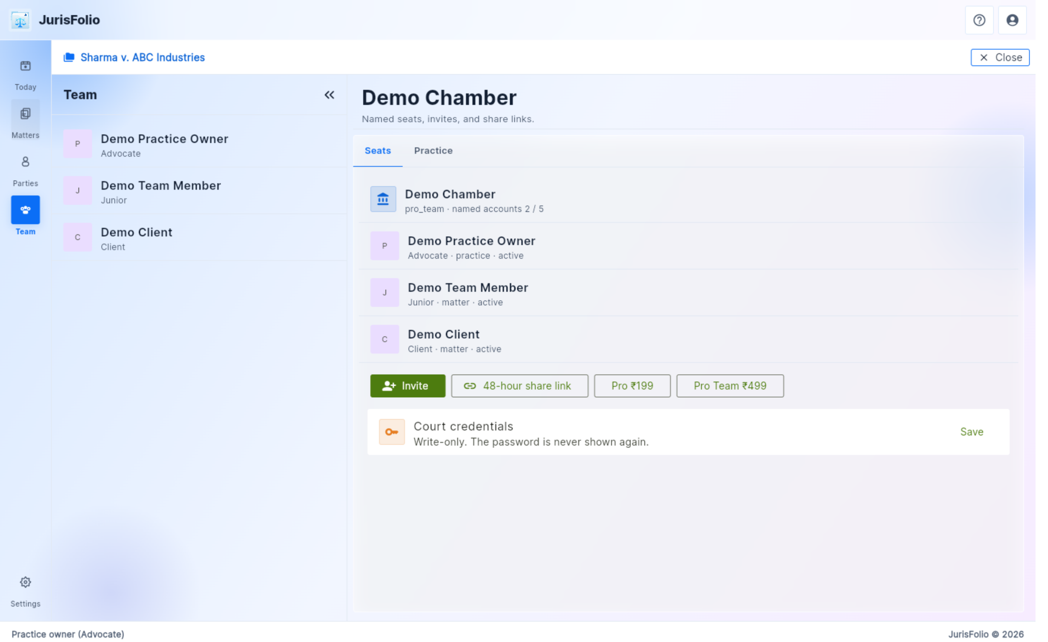Screen dimensions: 1048x642
Task: Close the matter with Close button
Action: tap(1000, 57)
